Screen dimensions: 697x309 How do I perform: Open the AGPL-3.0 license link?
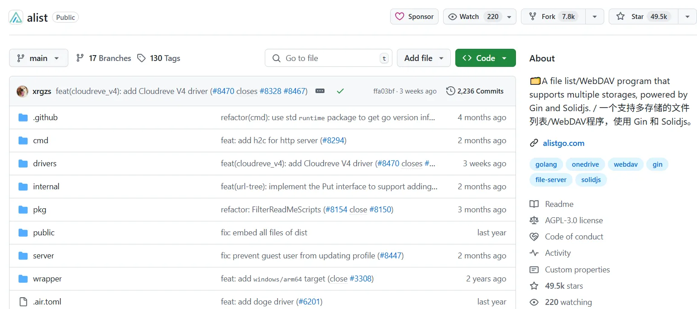(574, 220)
